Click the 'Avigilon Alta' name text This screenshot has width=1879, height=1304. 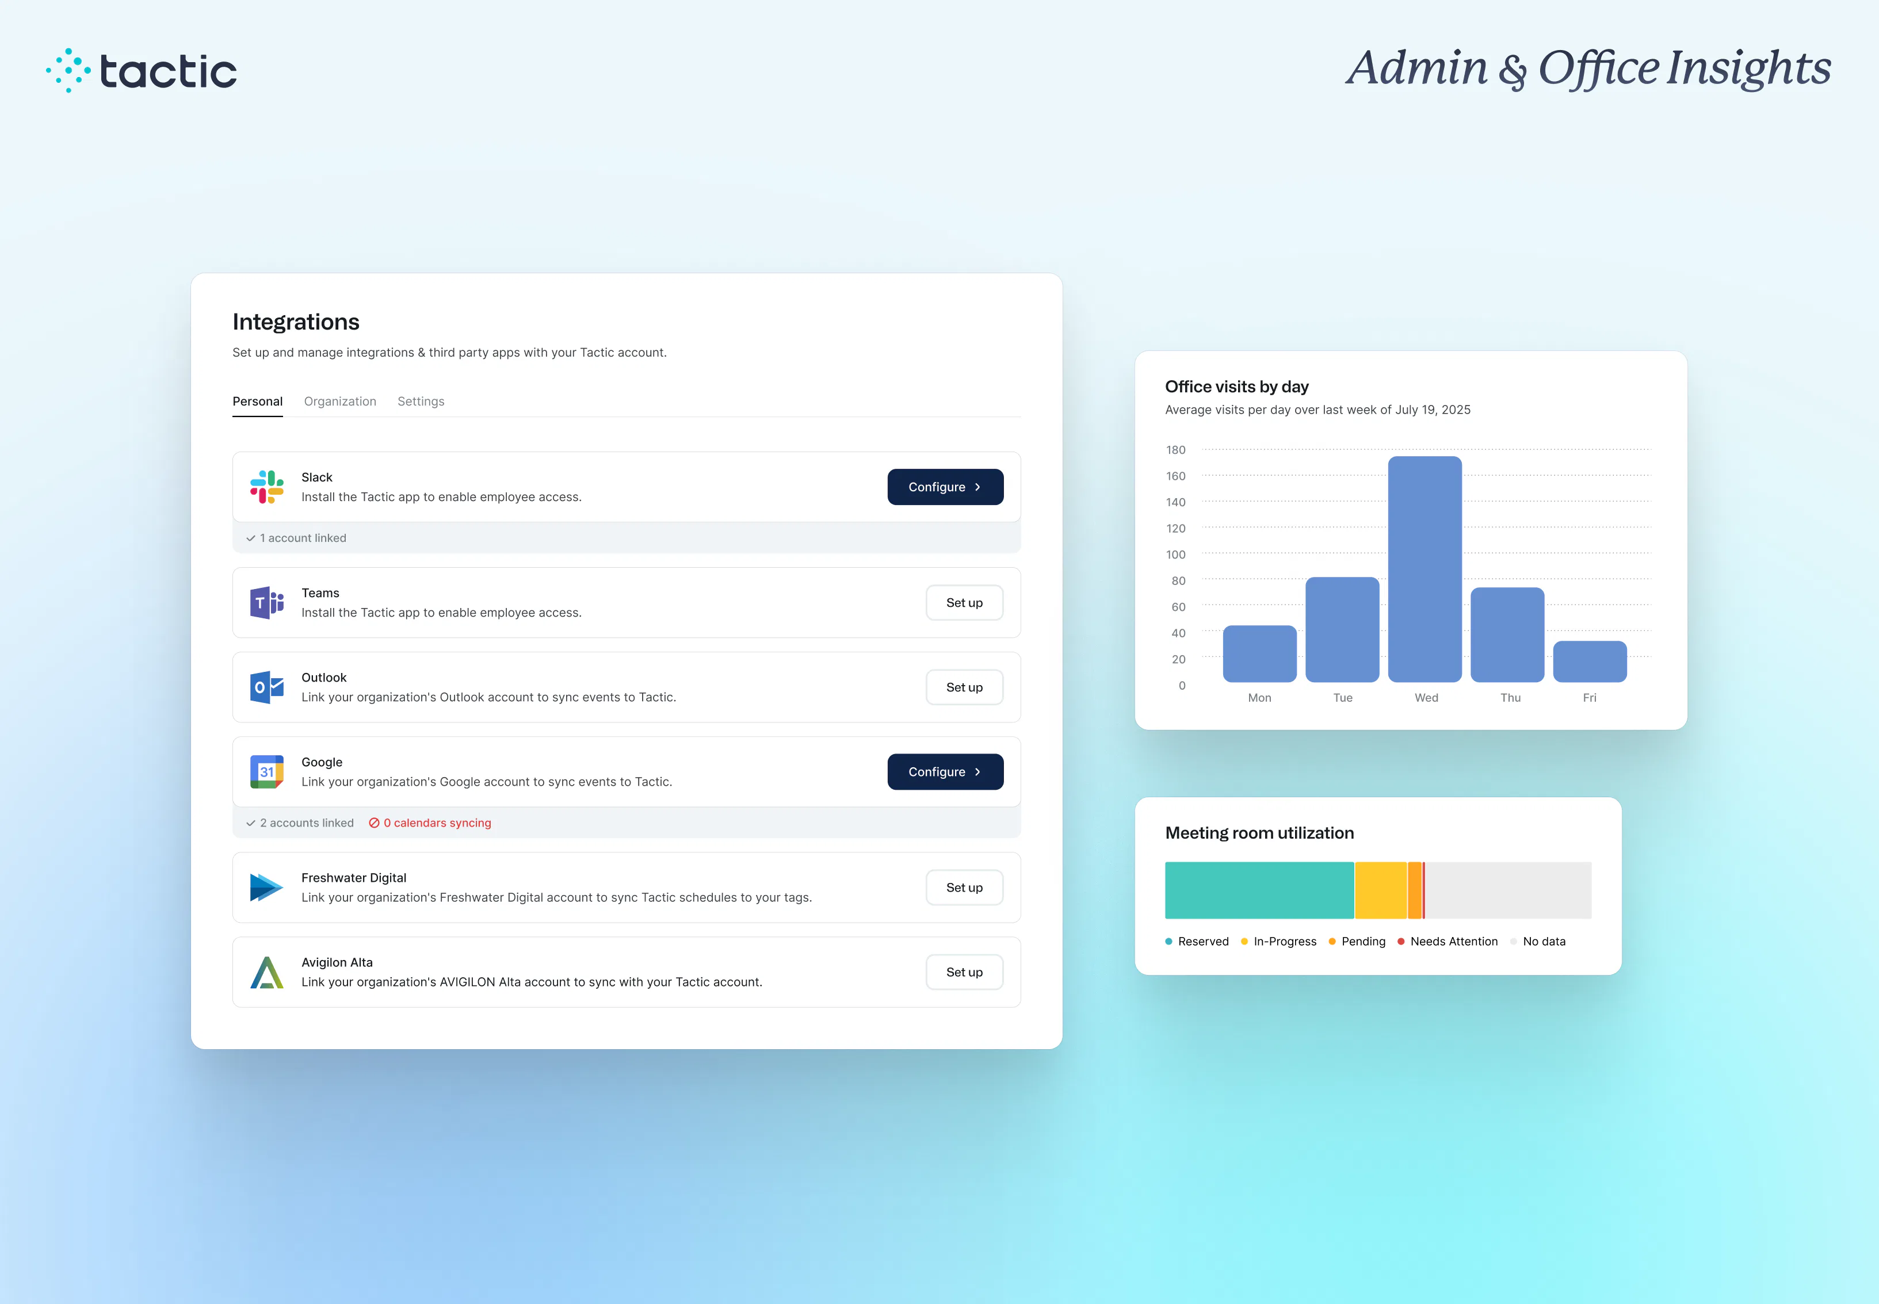pos(337,962)
